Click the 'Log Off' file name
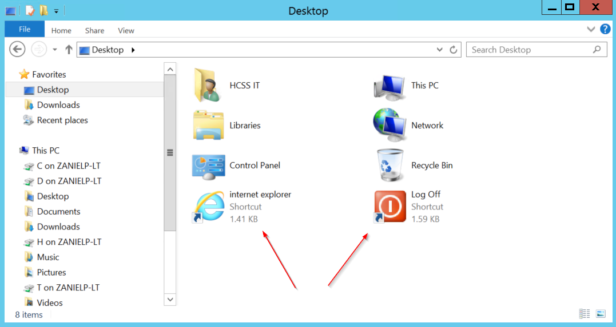Viewport: 616px width, 327px height. click(426, 195)
